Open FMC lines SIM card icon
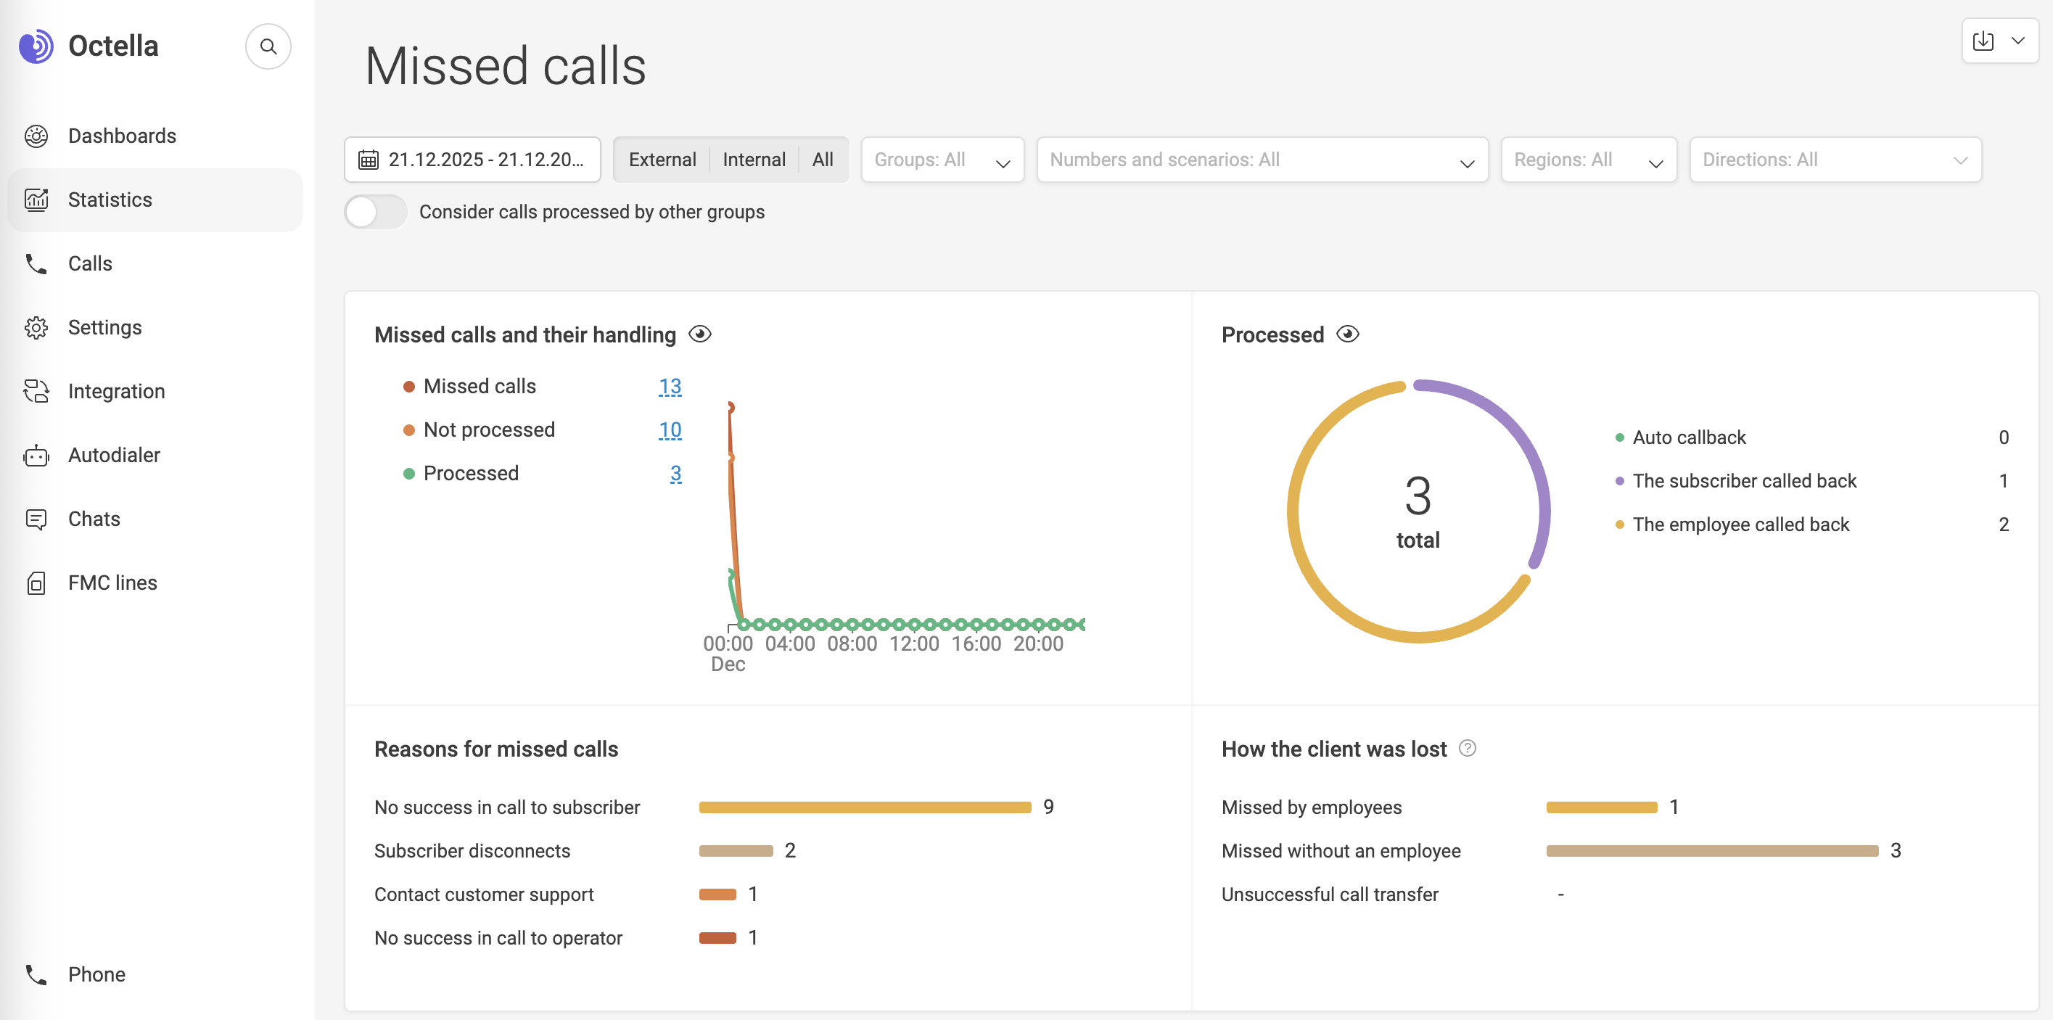Viewport: 2053px width, 1020px height. tap(36, 583)
